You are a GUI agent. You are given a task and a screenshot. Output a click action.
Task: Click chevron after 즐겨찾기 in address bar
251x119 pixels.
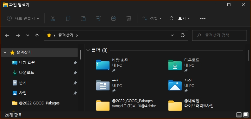(x=77, y=35)
